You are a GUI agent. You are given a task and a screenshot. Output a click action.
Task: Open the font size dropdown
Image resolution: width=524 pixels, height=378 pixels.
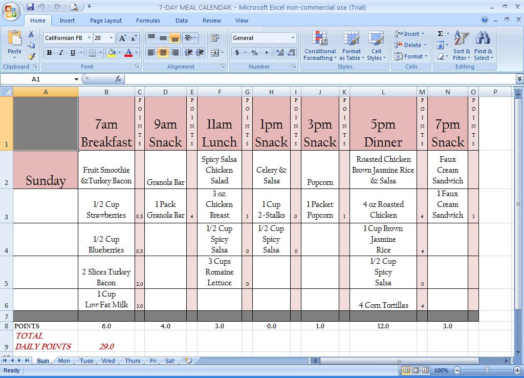111,38
